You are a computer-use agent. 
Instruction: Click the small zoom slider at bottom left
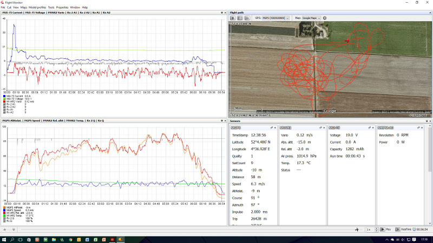click(x=9, y=230)
